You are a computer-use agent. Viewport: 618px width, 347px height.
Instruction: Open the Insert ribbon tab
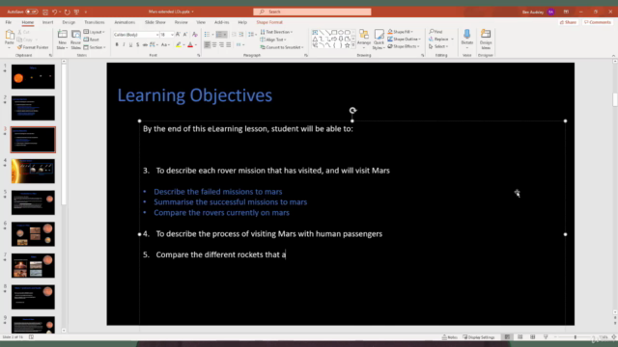point(47,22)
